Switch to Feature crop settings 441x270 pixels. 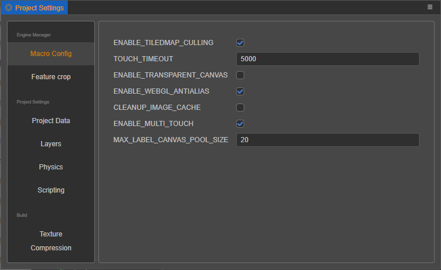coord(51,77)
